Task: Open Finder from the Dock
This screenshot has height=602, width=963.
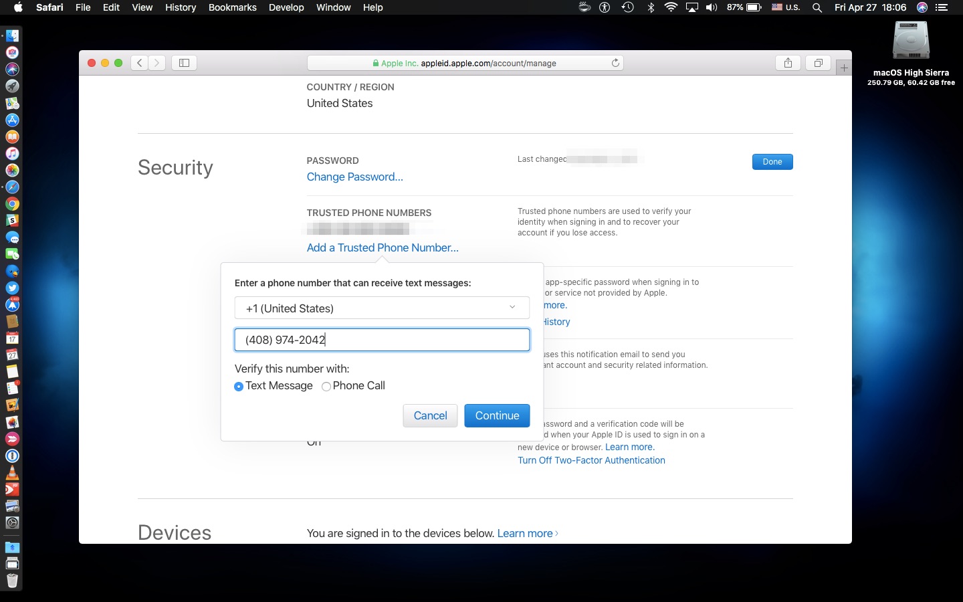Action: [12, 35]
